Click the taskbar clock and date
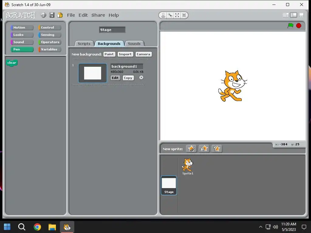311x233 pixels. tap(289, 227)
